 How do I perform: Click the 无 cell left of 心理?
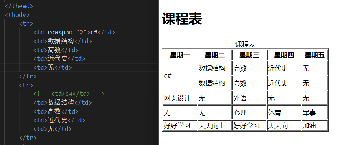pos(215,112)
